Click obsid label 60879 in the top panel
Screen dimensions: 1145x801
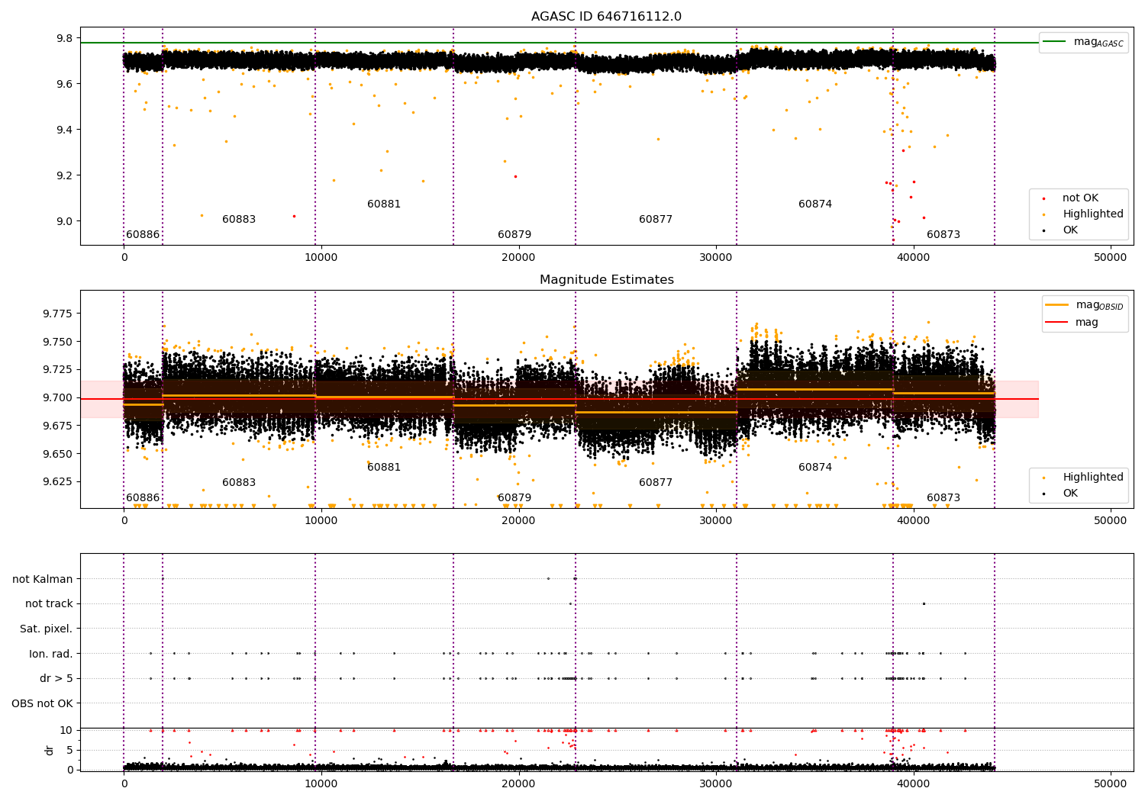tap(514, 235)
